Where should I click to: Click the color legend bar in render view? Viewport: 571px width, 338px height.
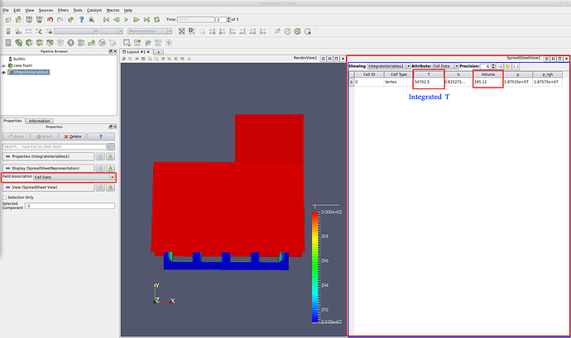coord(316,264)
